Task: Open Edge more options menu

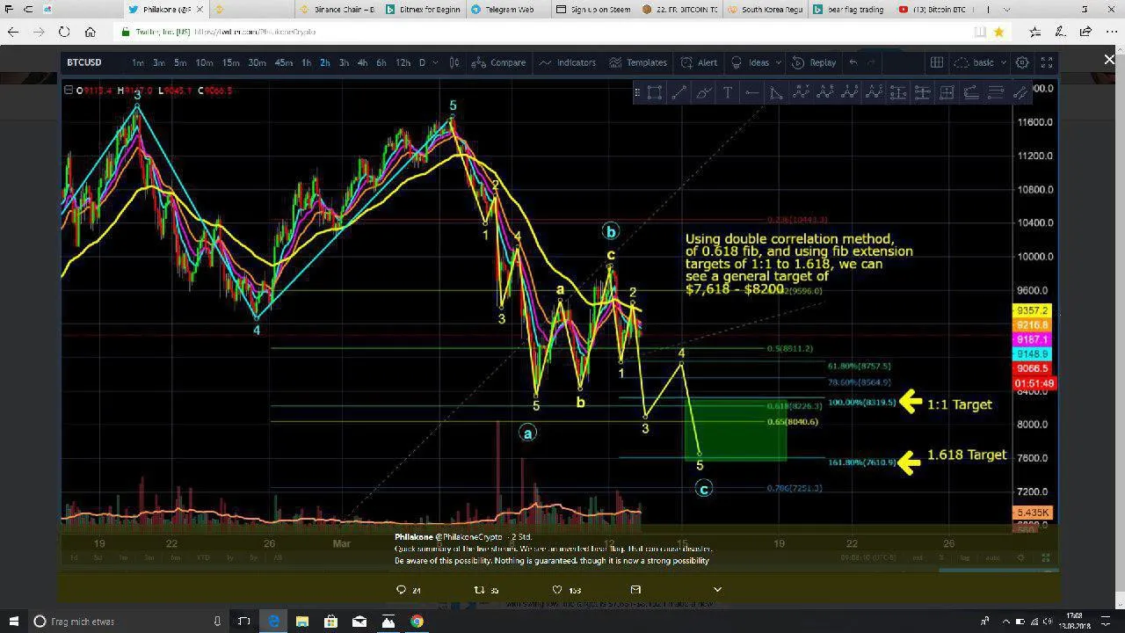Action: 1111,32
